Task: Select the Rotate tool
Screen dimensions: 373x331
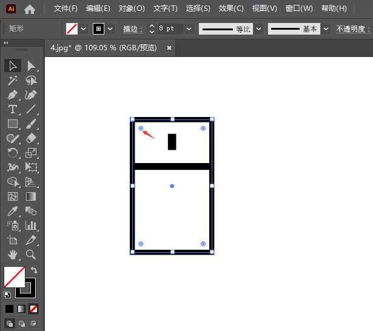Action: click(13, 153)
